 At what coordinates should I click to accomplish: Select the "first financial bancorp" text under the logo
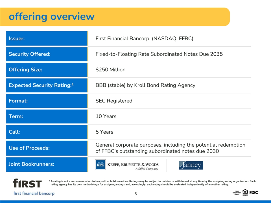pos(34,193)
